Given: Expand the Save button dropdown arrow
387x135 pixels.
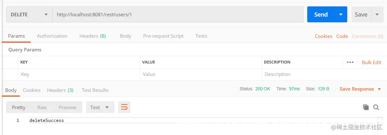Looking at the screenshot, I should click(377, 15).
